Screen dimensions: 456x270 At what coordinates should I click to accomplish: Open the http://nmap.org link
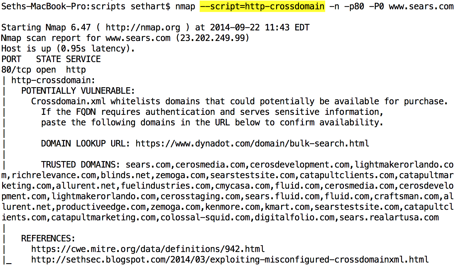pos(143,28)
